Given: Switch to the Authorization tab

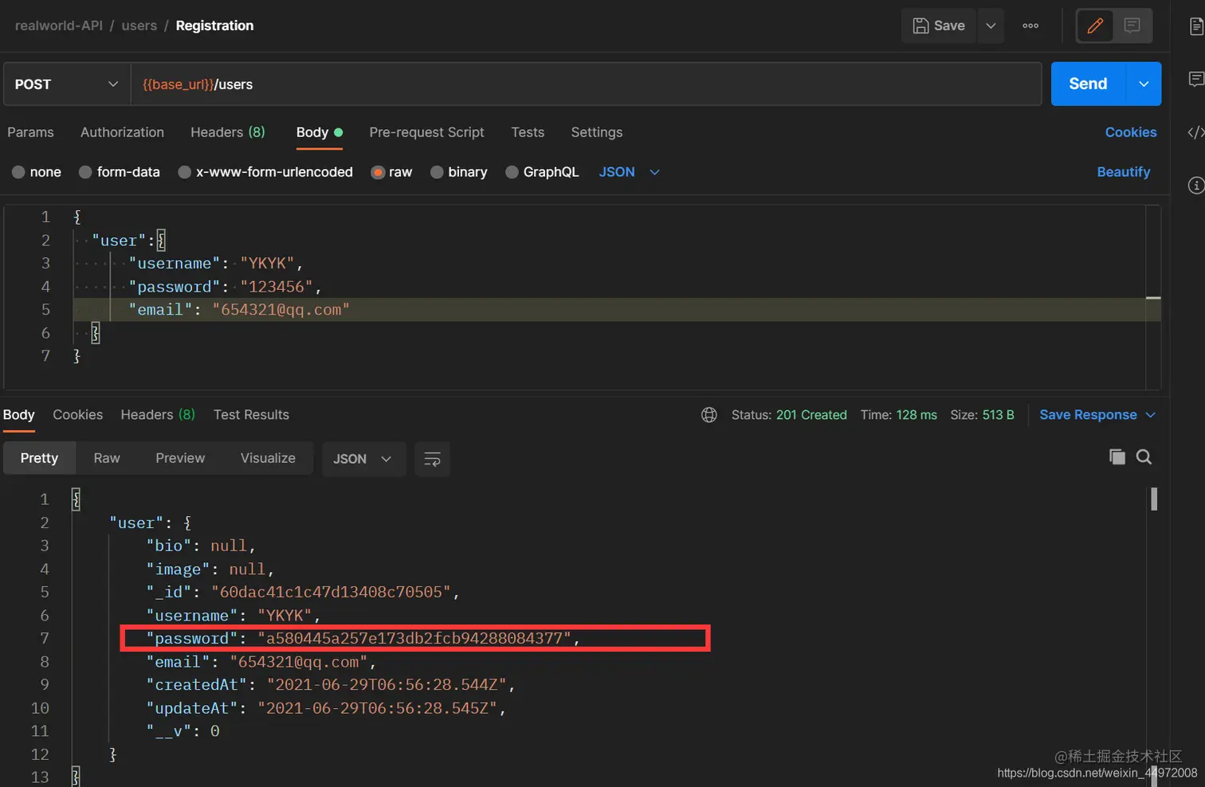Looking at the screenshot, I should coord(122,132).
